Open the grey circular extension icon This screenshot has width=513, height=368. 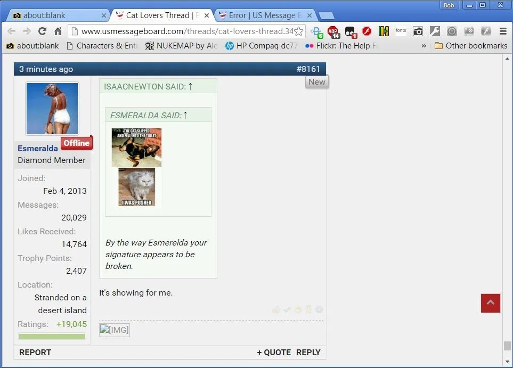click(452, 31)
